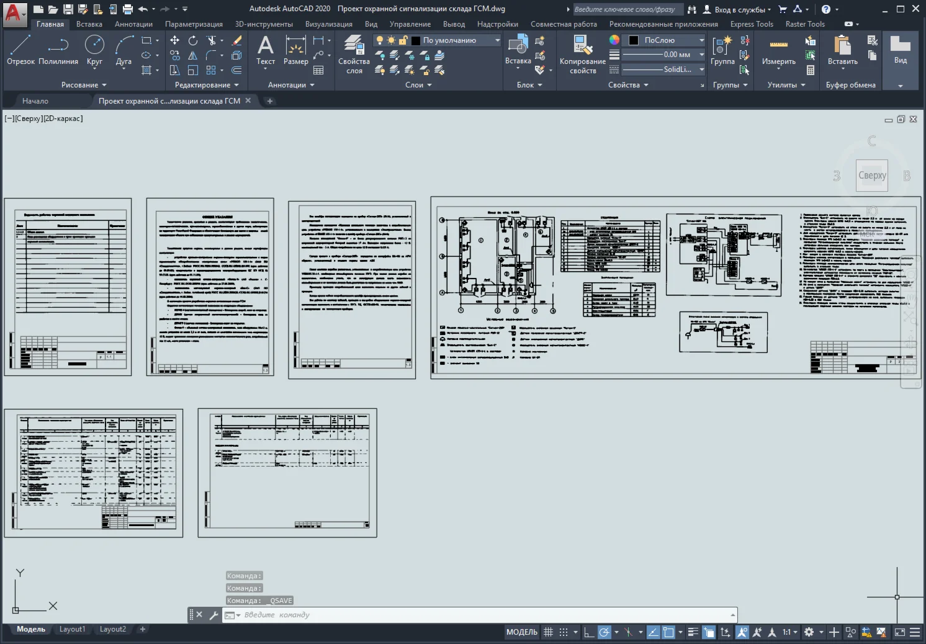Screen dimensions: 926x644
Task: Click the Scale tool icon
Action: pyautogui.click(x=193, y=70)
